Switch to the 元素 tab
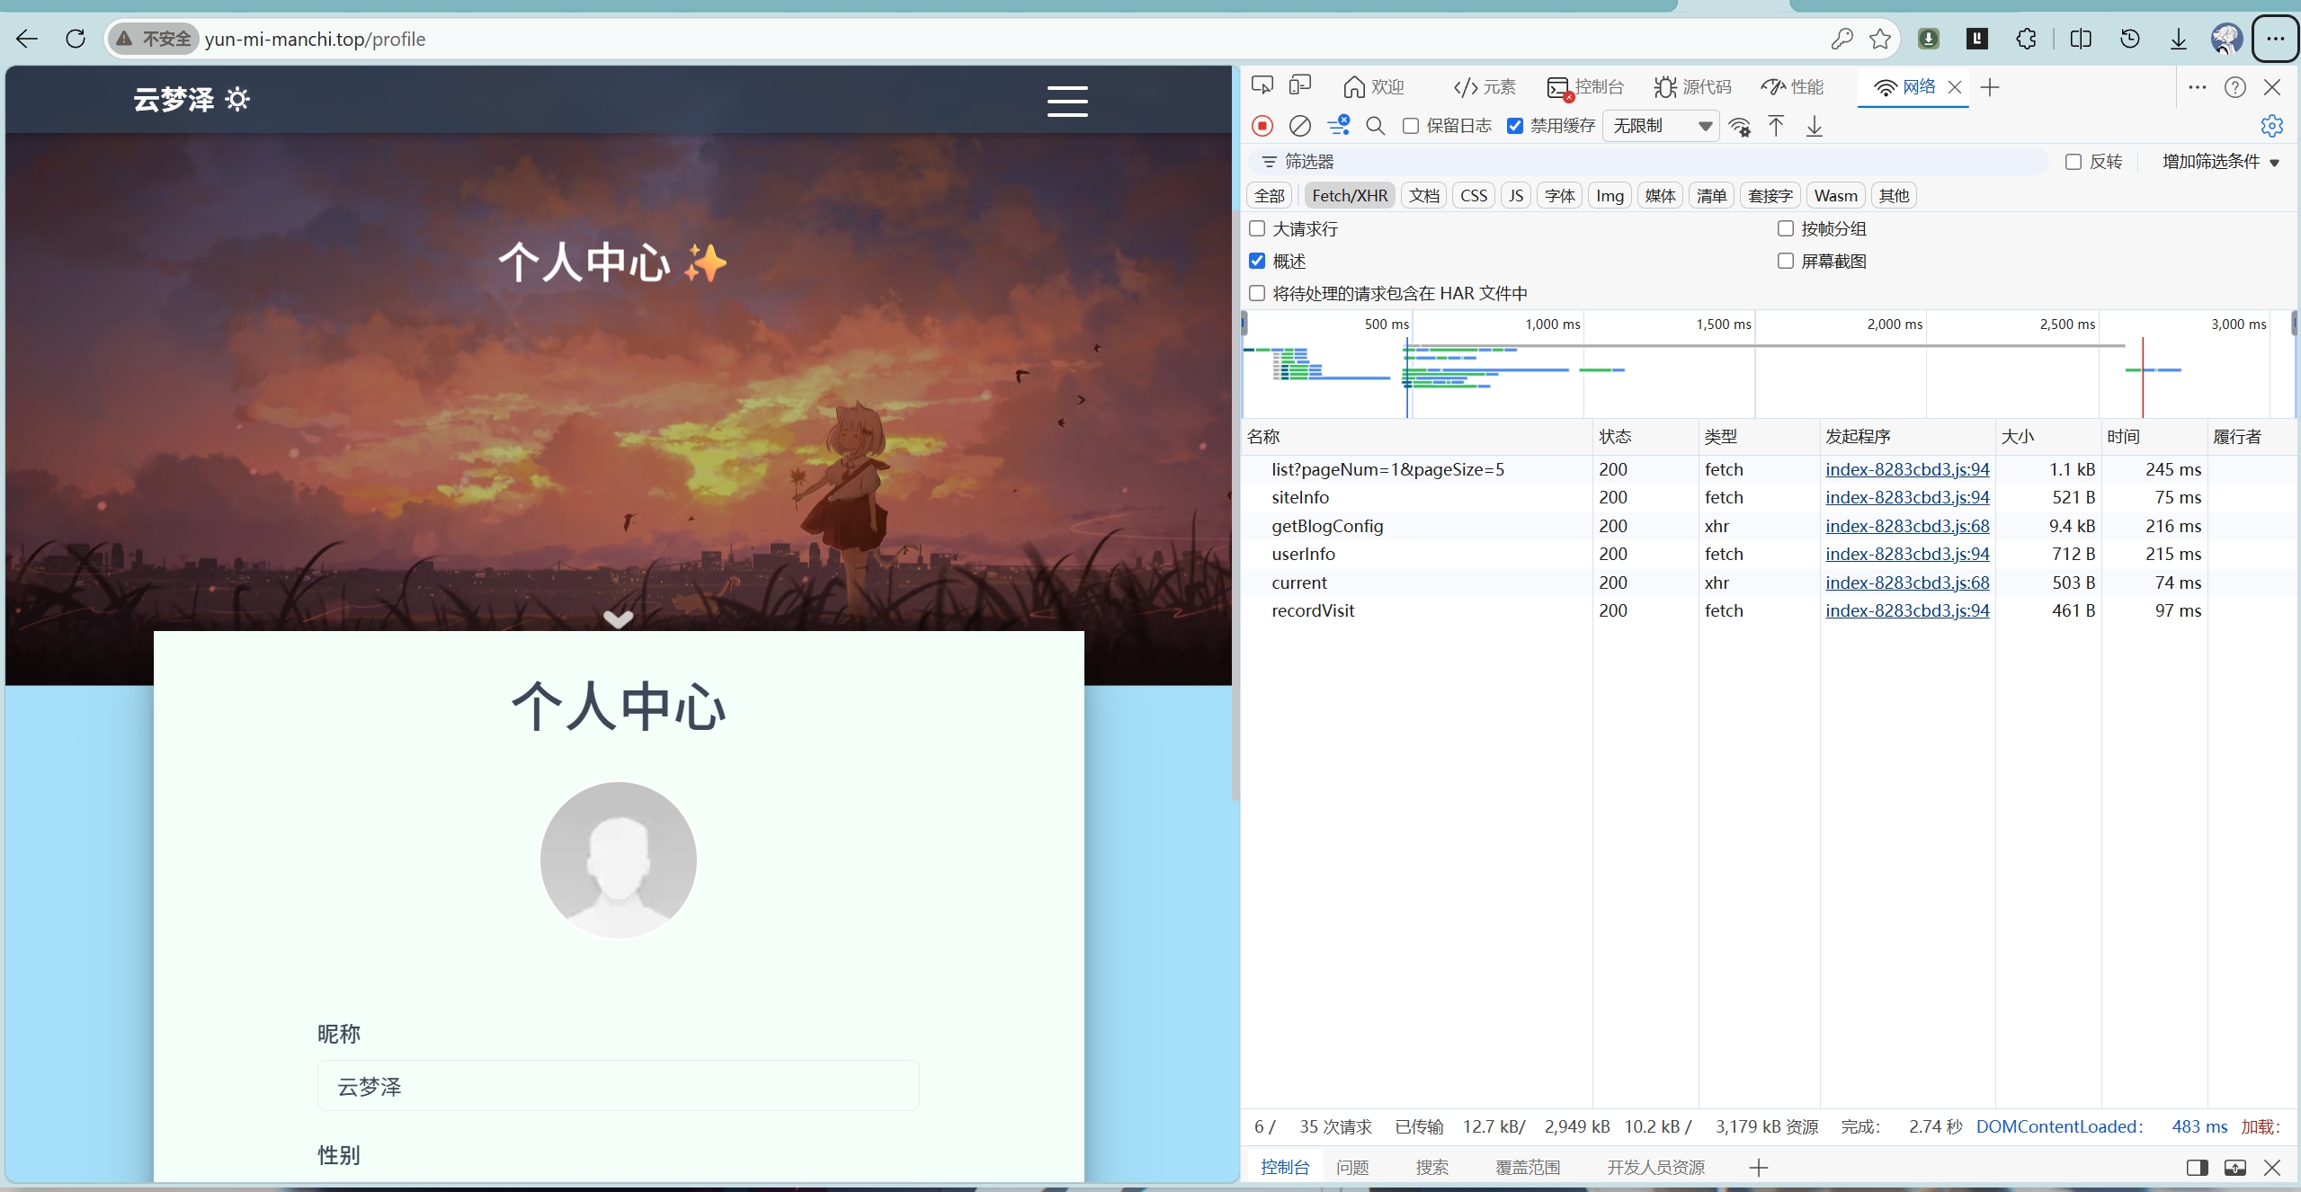Viewport: 2301px width, 1192px height. [x=1485, y=87]
